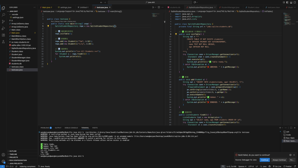298x168 pixels.
Task: Toggle the bottom panel visibility
Action: coord(291,2)
